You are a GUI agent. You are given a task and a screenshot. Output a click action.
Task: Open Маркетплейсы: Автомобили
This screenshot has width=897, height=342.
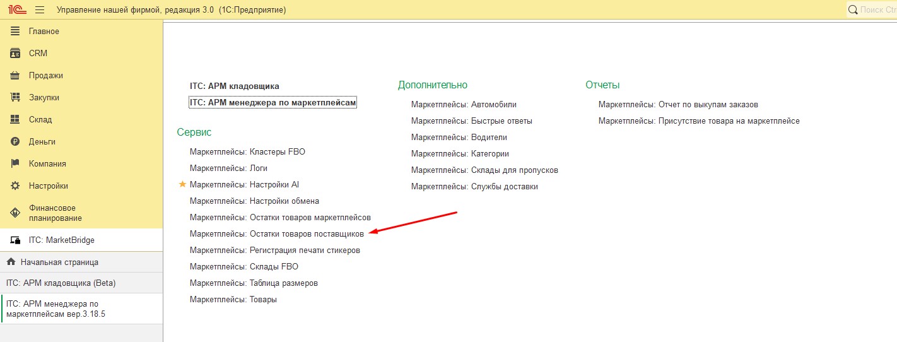(464, 104)
